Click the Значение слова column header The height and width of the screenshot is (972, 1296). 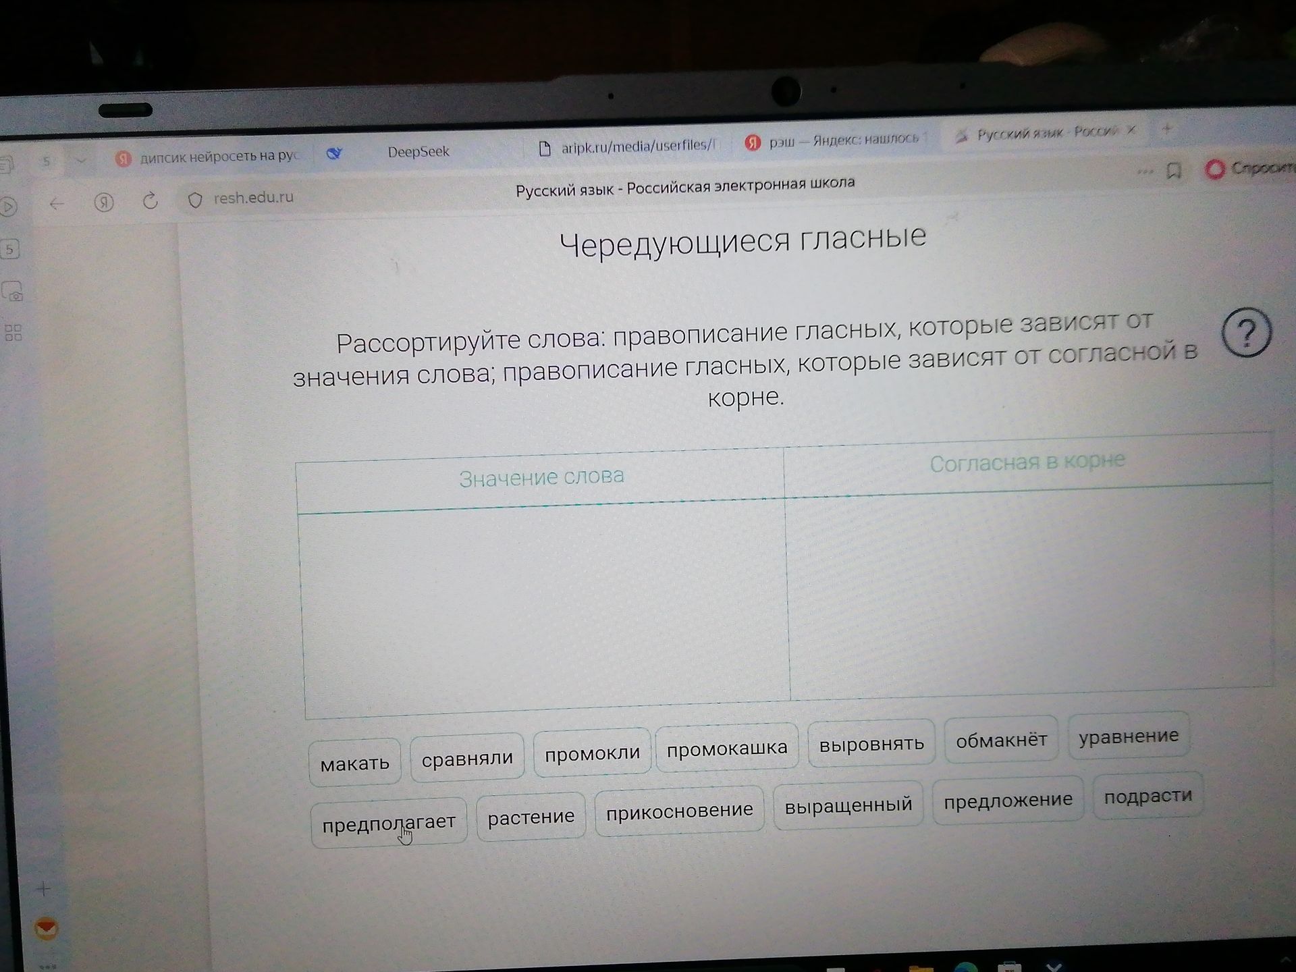[541, 478]
